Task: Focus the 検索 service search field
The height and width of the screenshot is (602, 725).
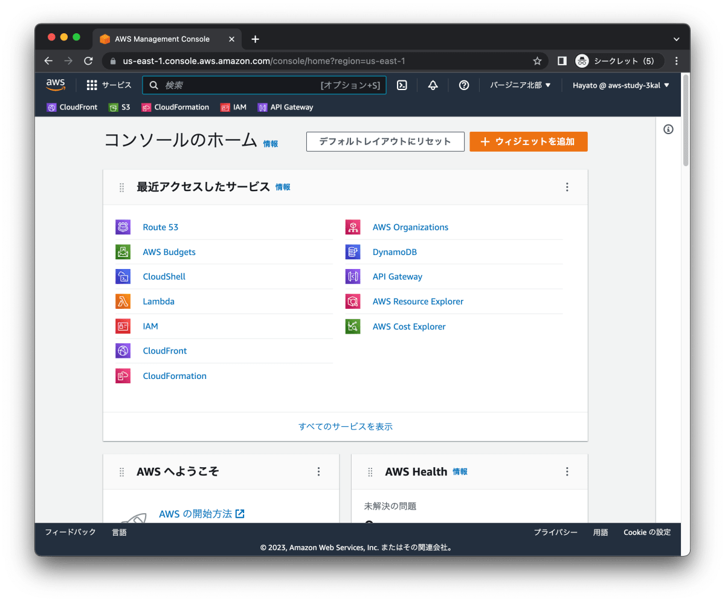Action: (264, 85)
